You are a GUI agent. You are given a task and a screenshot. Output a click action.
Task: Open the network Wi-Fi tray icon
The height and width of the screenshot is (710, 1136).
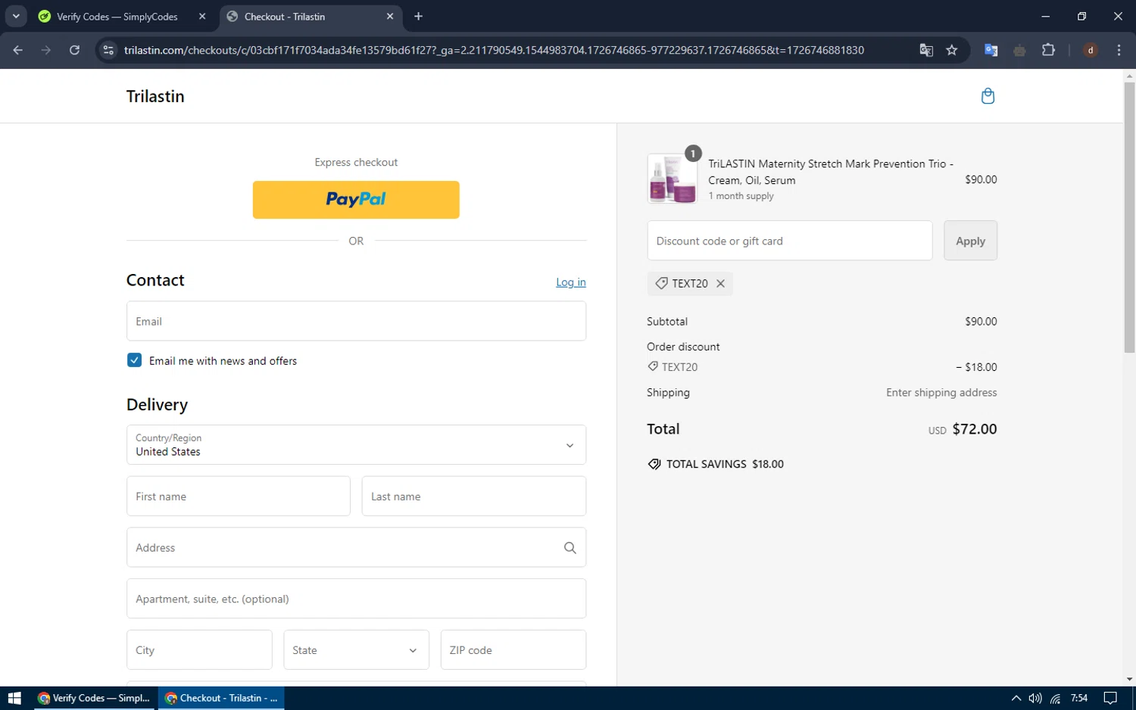[x=1055, y=698]
